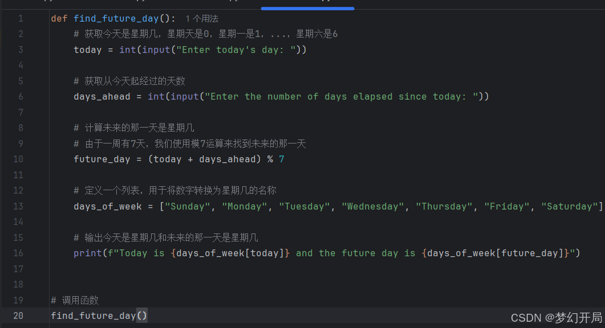The width and height of the screenshot is (605, 328).
Task: Click line number 20 in the gutter
Action: (18, 315)
